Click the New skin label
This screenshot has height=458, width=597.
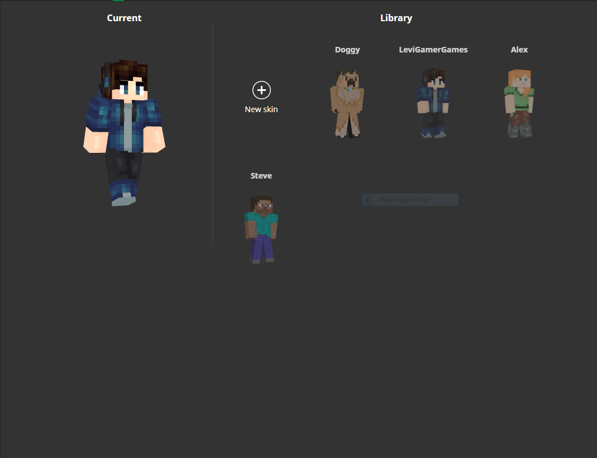pyautogui.click(x=261, y=109)
